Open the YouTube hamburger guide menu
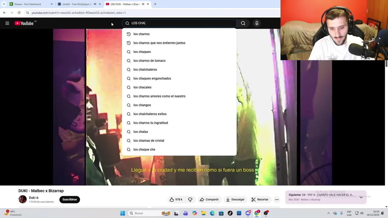 pos(7,23)
